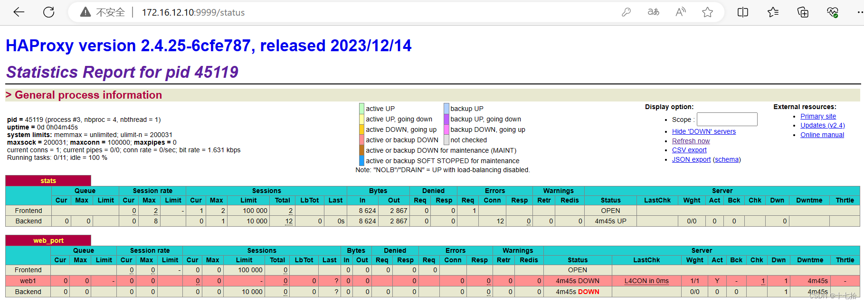This screenshot has height=304, width=864.
Task: Click stats Frontend Bytes In 8 624
Action: pos(367,211)
